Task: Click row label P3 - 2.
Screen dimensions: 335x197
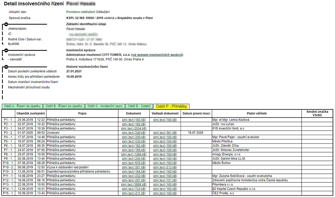Action: 8,133
